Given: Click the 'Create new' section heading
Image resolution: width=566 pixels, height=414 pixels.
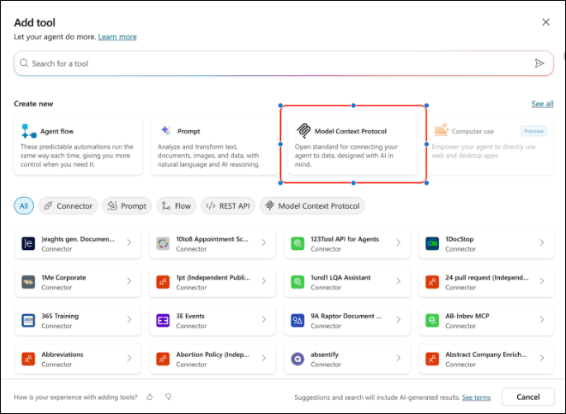Looking at the screenshot, I should pyautogui.click(x=34, y=104).
